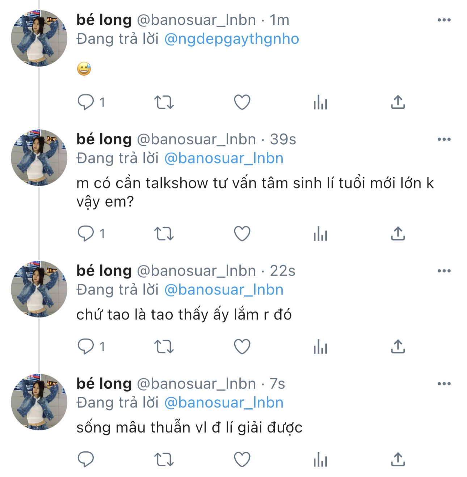Image resolution: width=467 pixels, height=477 pixels.
Task: Retweet the tweet 'chứ tao là tao thấy'
Action: click(x=164, y=347)
